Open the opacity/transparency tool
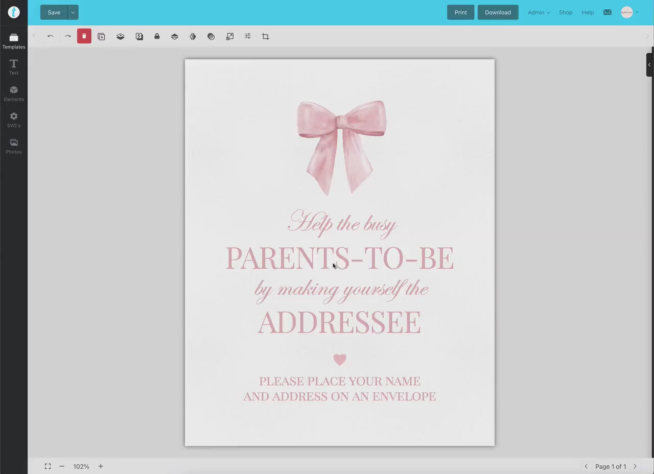This screenshot has height=474, width=654. tap(211, 37)
